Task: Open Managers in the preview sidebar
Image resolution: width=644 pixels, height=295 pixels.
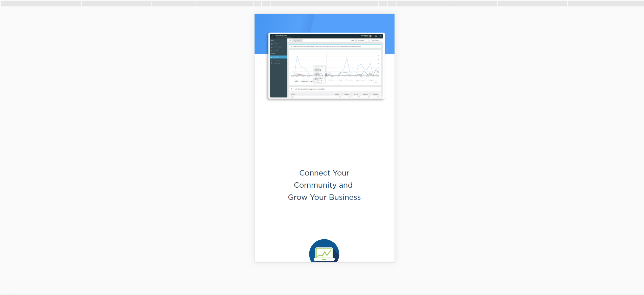Action: [x=276, y=50]
